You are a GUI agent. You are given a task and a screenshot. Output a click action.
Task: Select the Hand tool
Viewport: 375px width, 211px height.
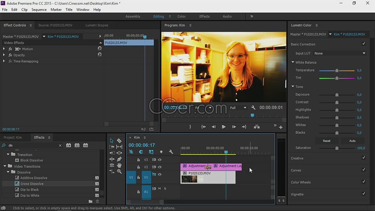(119, 165)
